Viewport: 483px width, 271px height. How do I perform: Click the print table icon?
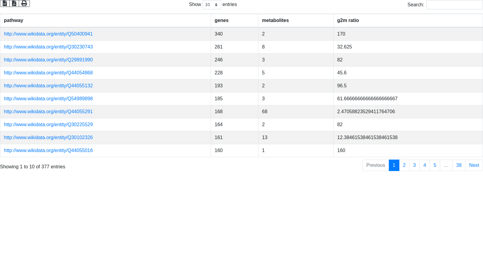[x=24, y=4]
